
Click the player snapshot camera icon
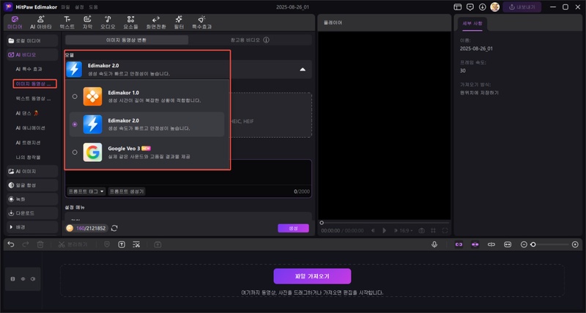point(422,231)
